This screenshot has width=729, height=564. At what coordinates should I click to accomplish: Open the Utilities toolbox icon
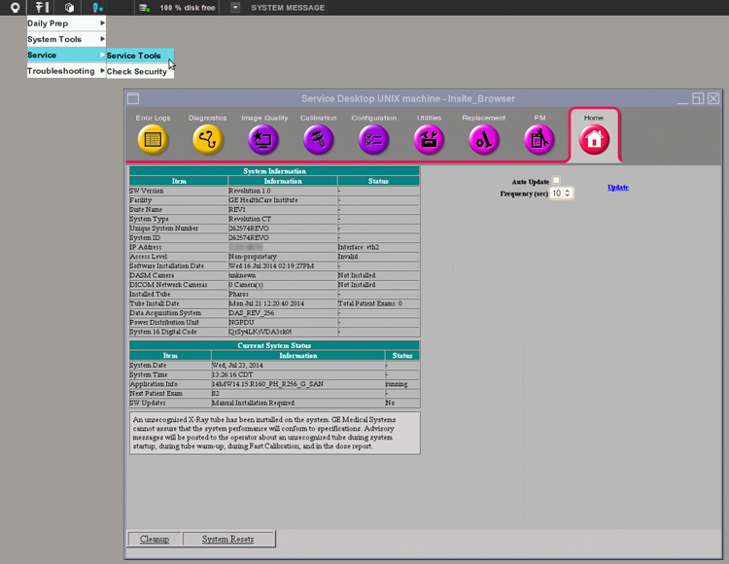(x=429, y=140)
